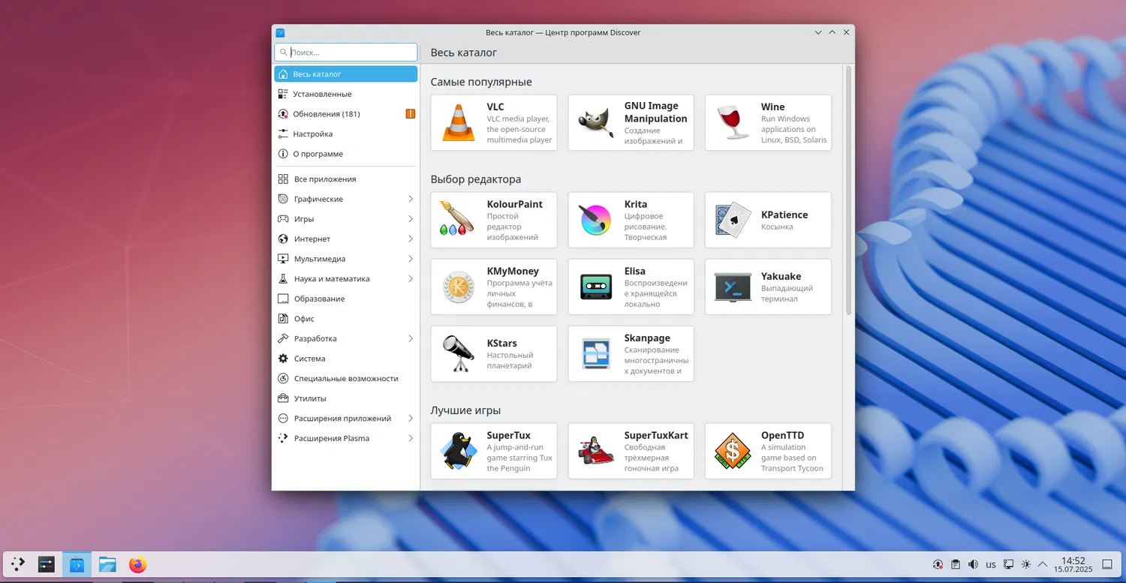Click the Yakuake terminal card
This screenshot has height=583, width=1126.
pos(768,287)
